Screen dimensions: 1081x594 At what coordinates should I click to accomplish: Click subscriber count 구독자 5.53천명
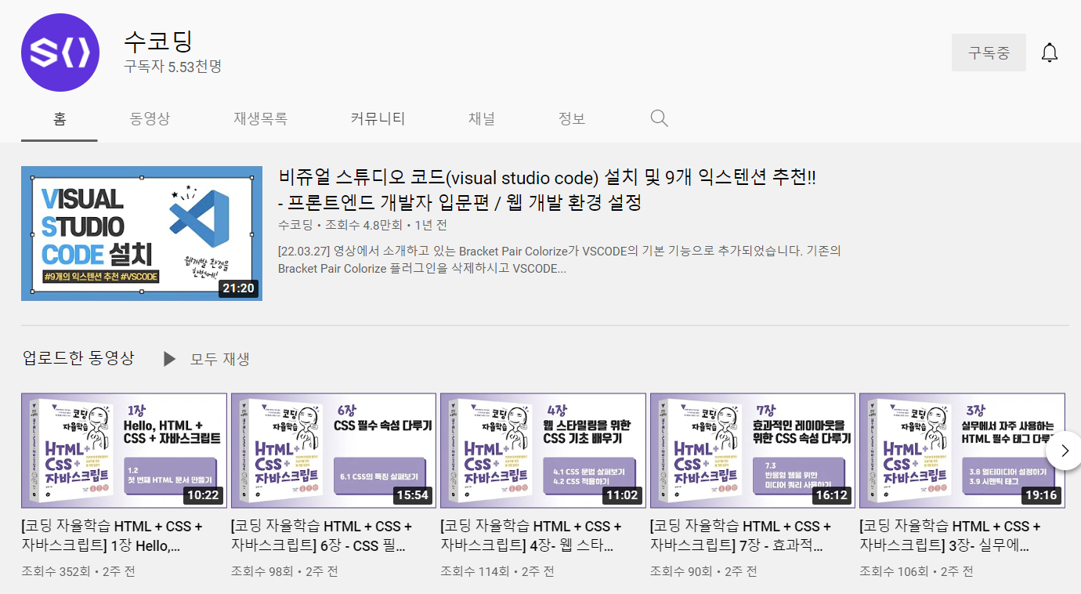[172, 67]
